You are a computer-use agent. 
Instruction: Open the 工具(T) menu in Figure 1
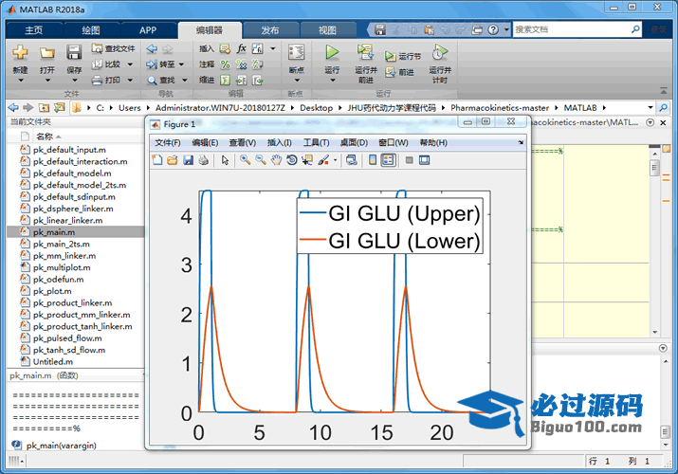point(316,142)
